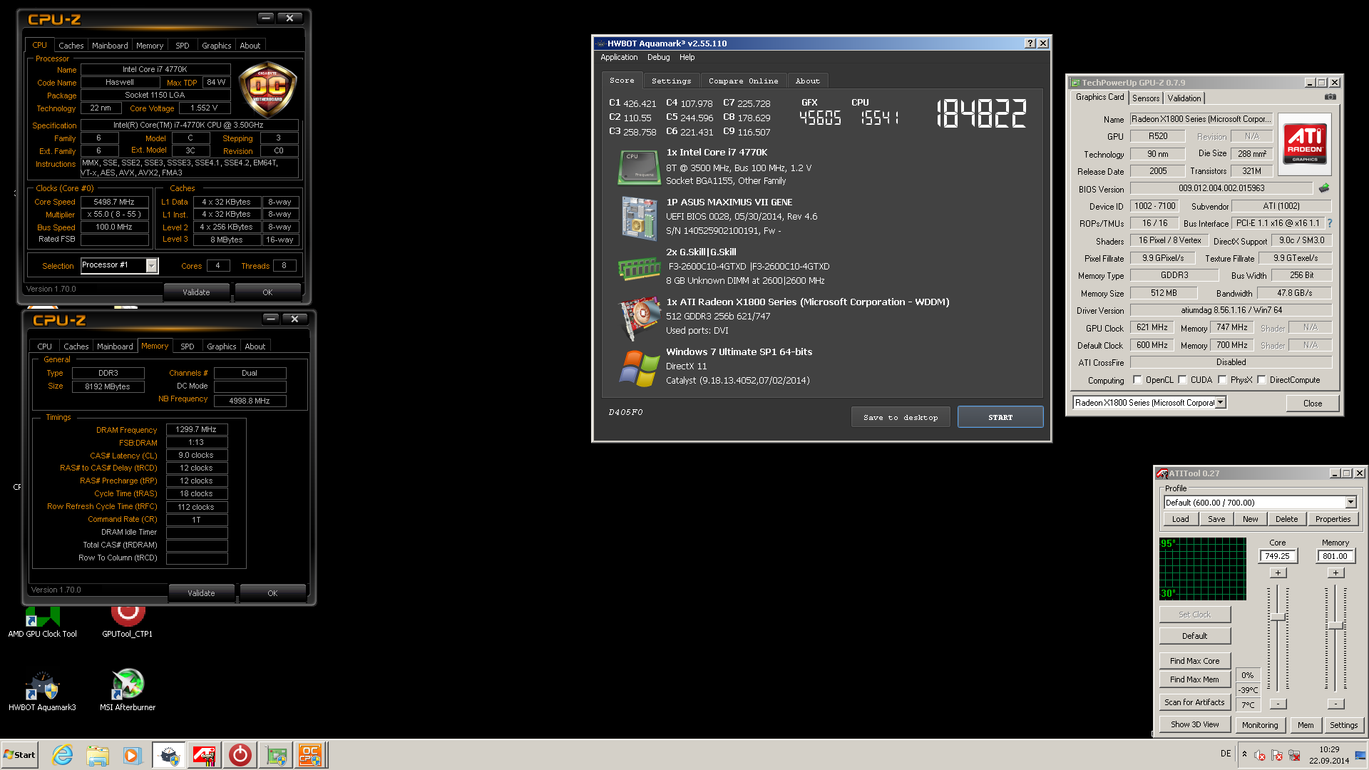
Task: Click the Gigabyte OC logo in CPU-Z
Action: click(267, 90)
